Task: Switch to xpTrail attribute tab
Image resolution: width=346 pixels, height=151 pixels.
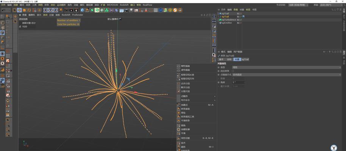Action: click(245, 59)
